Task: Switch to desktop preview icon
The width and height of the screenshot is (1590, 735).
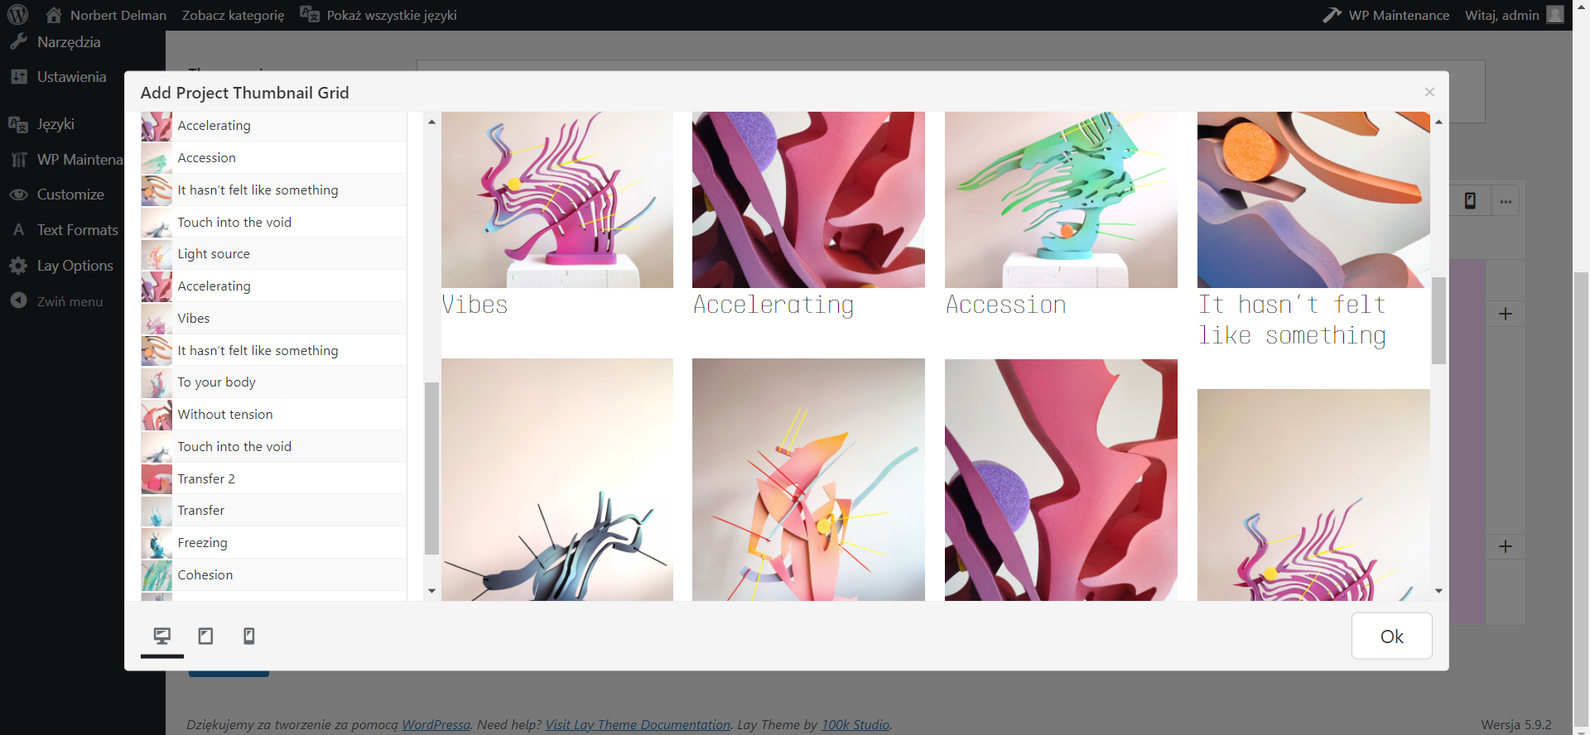Action: 162,636
